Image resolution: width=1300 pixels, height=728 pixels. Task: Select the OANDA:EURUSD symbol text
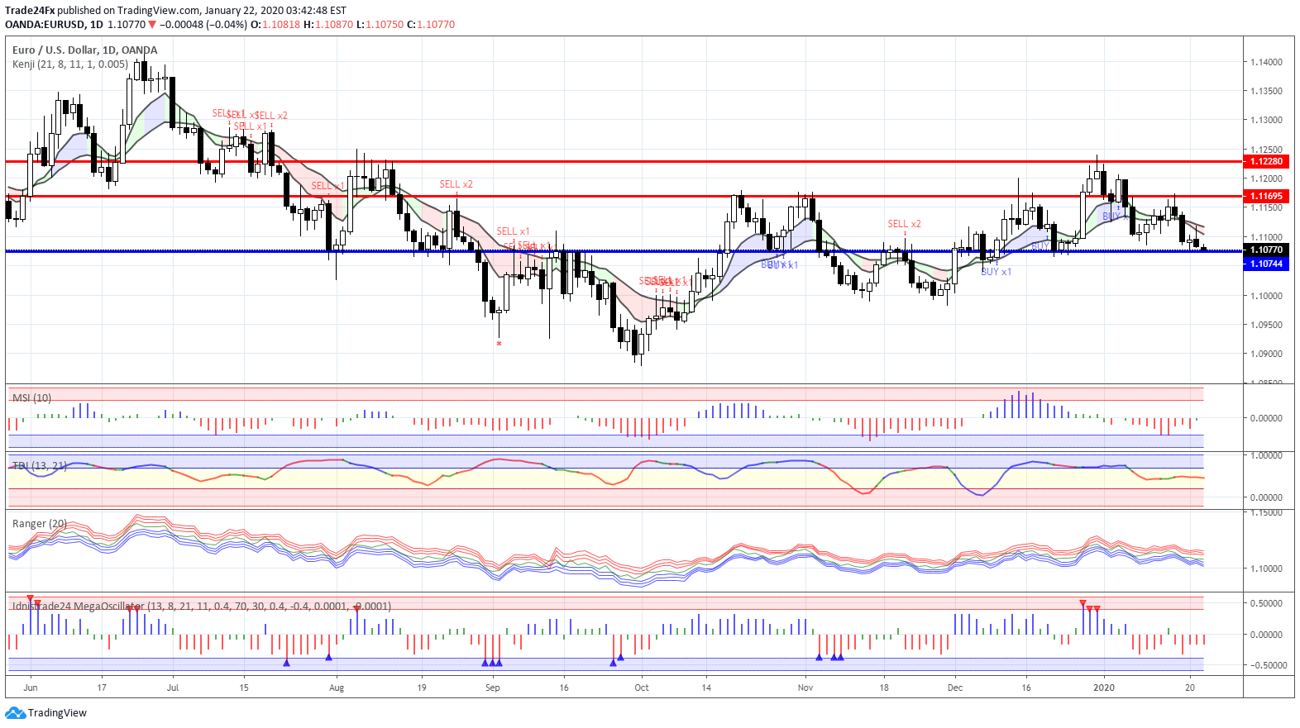coord(43,25)
